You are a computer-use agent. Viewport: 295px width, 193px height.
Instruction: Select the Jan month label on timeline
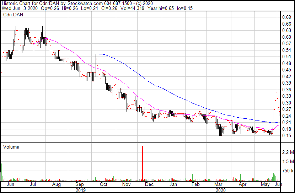[x=173, y=185]
